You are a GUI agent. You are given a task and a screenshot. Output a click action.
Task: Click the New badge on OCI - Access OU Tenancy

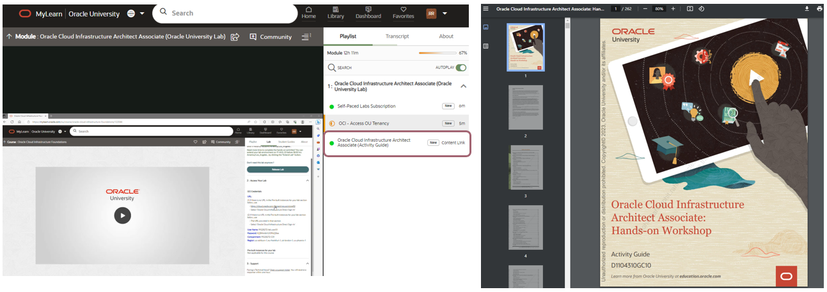(448, 123)
